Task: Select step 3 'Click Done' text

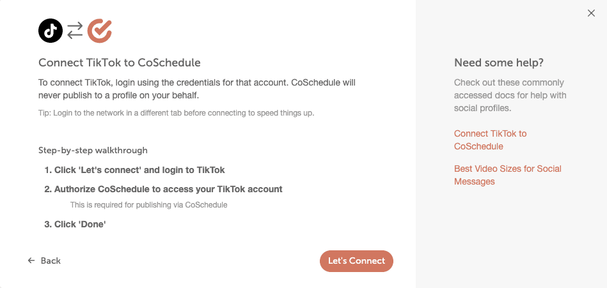Action: (x=75, y=224)
